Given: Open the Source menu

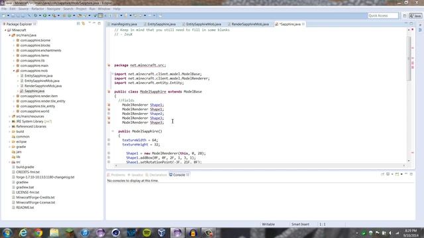Looking at the screenshot, I should (23, 9).
